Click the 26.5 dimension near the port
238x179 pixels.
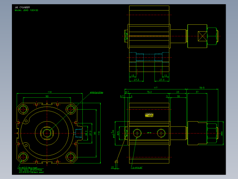click(86, 133)
